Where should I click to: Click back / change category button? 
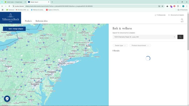point(14,29)
